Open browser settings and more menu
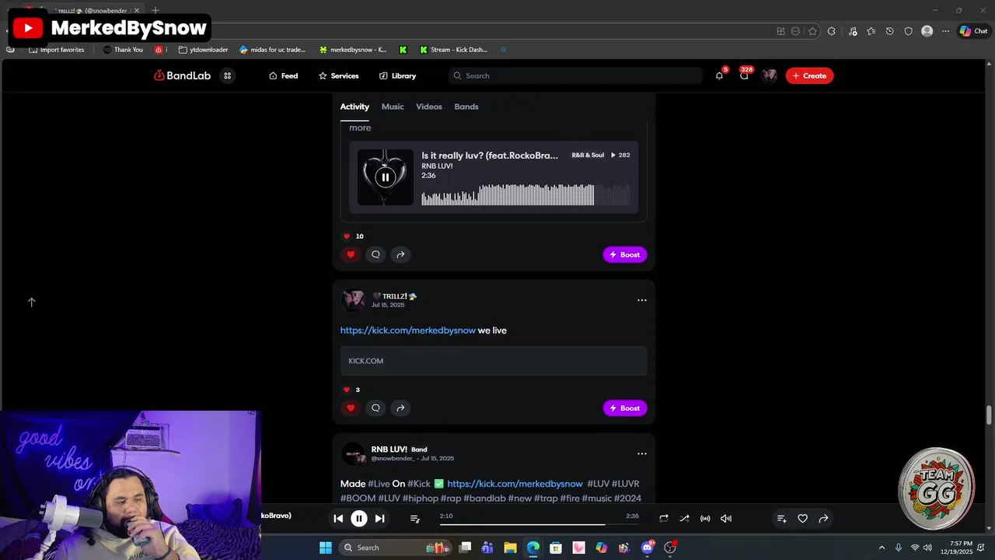 point(945,31)
